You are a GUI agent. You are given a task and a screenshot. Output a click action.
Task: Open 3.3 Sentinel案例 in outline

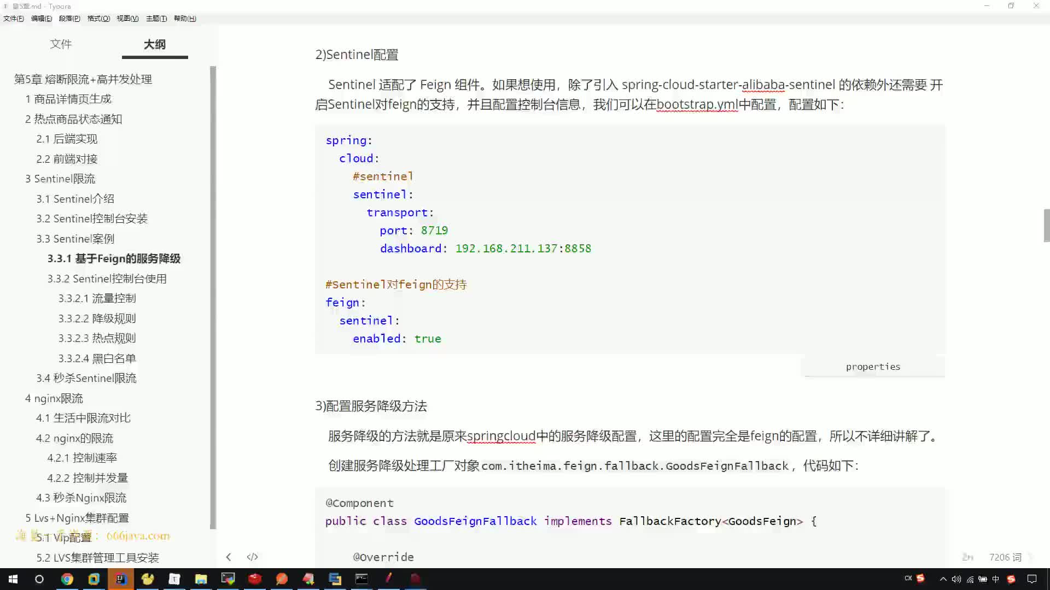pyautogui.click(x=75, y=239)
